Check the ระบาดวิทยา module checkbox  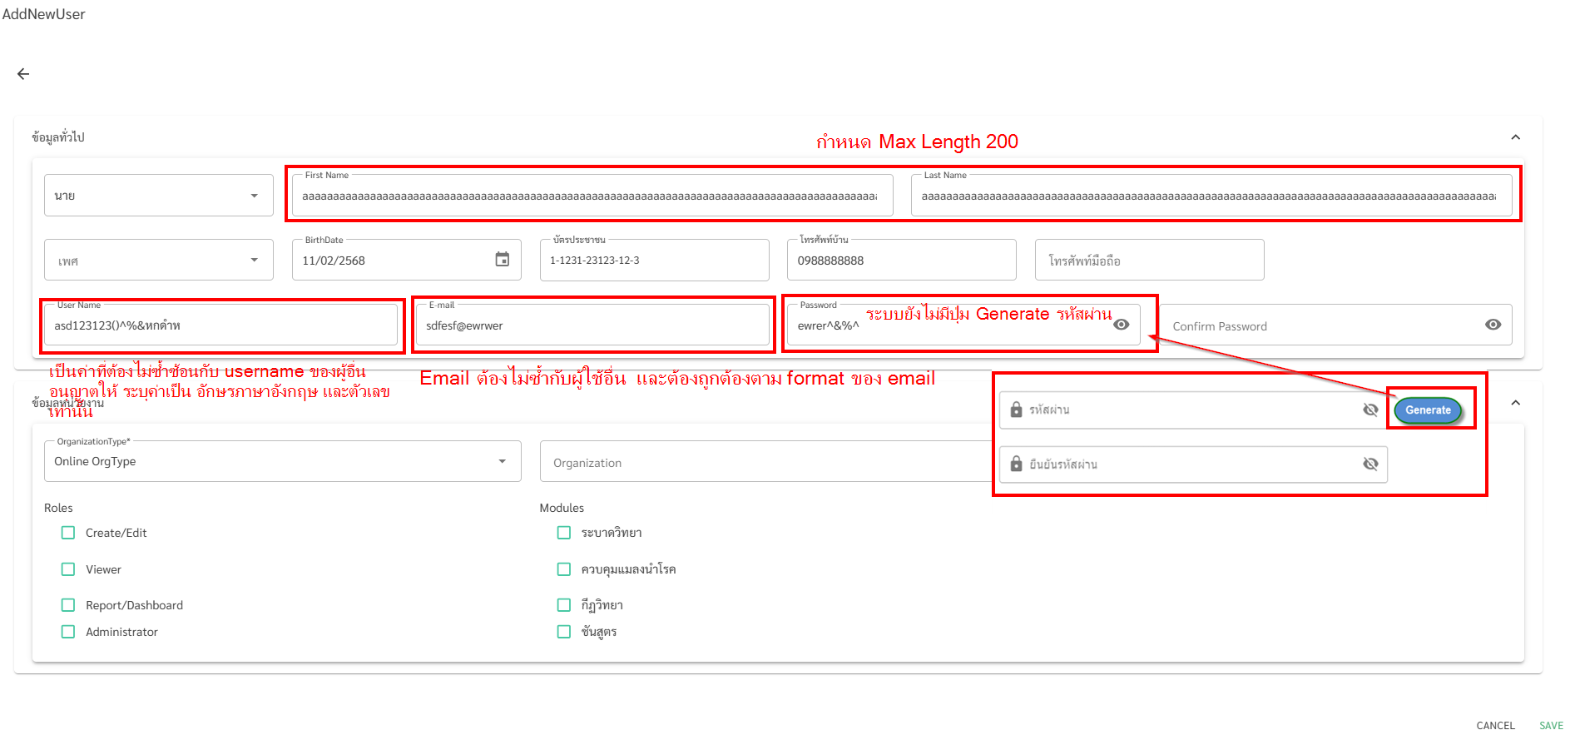click(564, 533)
